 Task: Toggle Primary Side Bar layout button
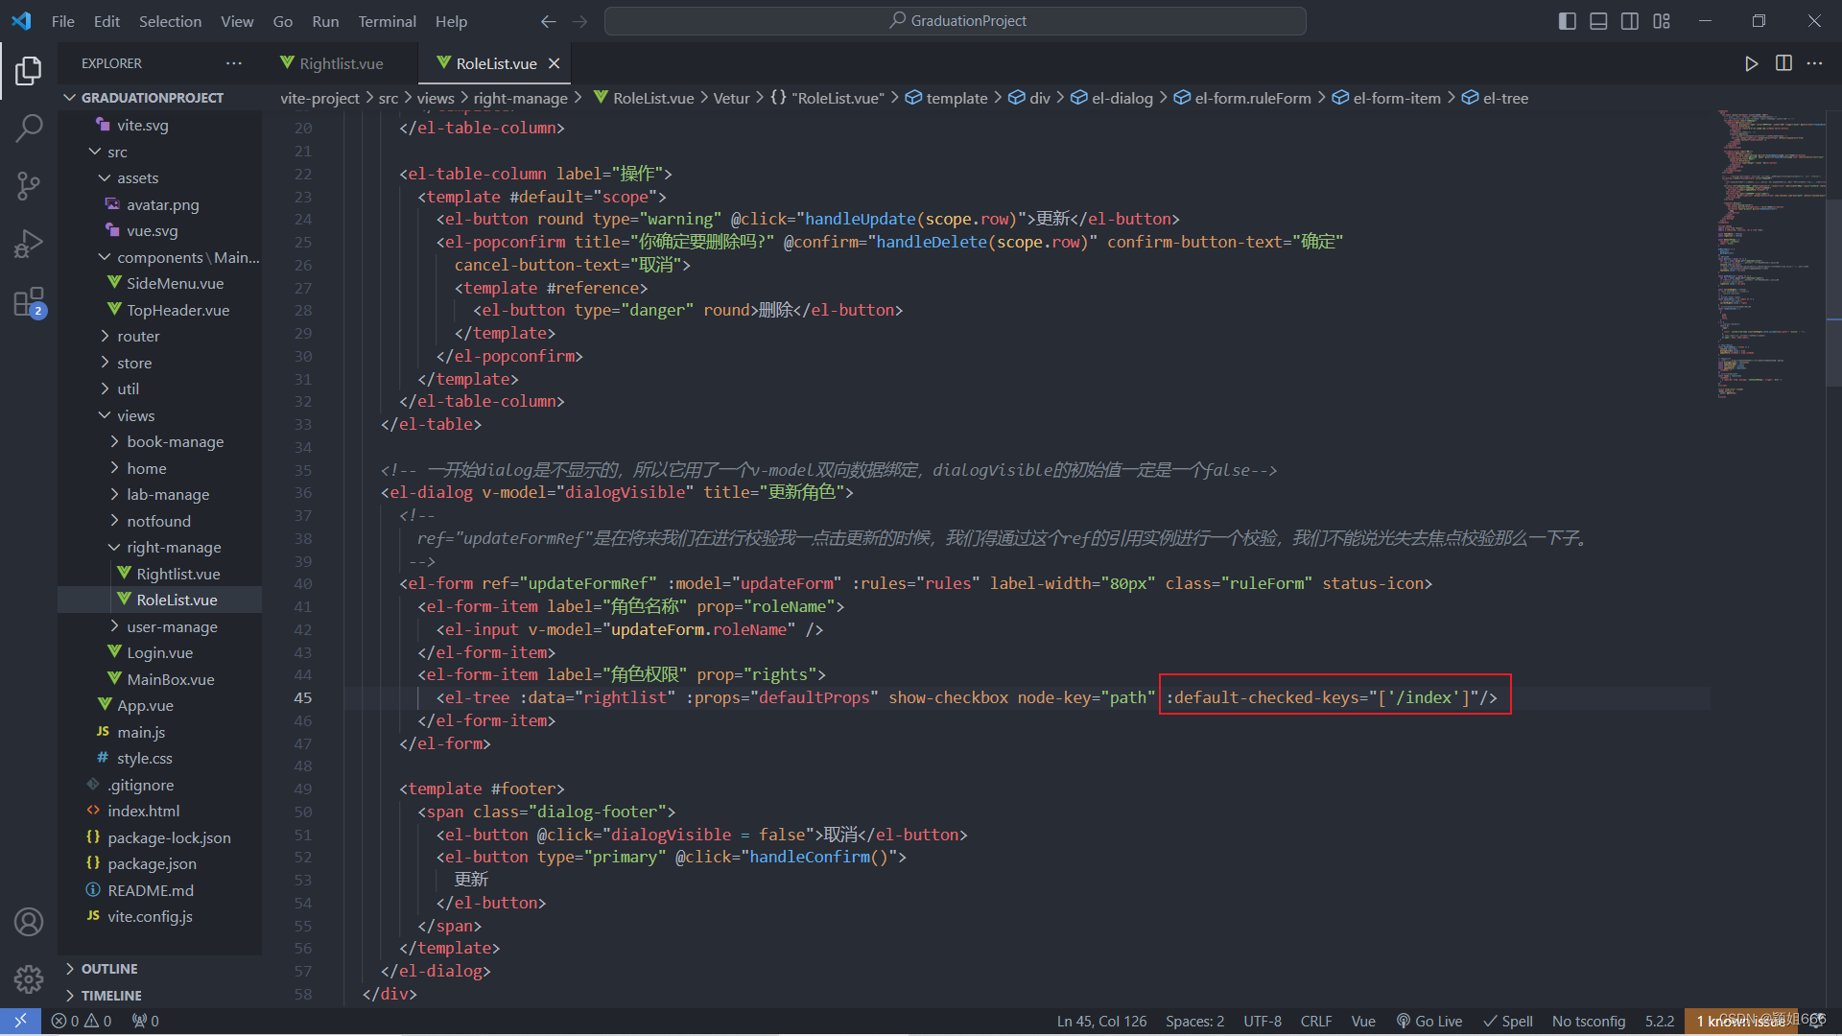(1567, 21)
